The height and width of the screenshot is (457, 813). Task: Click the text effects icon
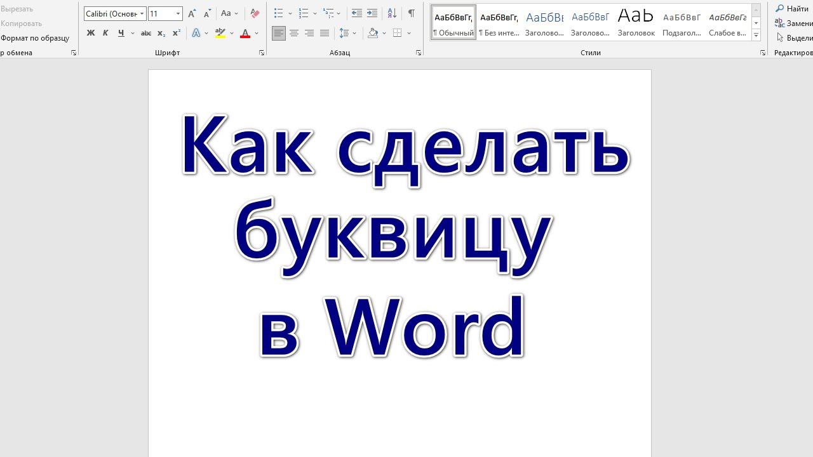[196, 33]
